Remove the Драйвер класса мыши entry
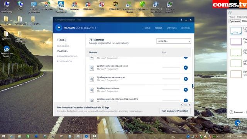The image size is (247, 139). coord(186,90)
